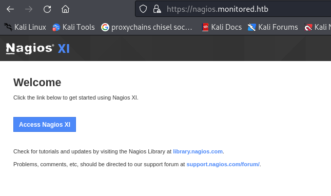Viewport: 331px width, 196px height.
Task: Click the Access Nagios XI button
Action: pos(45,125)
